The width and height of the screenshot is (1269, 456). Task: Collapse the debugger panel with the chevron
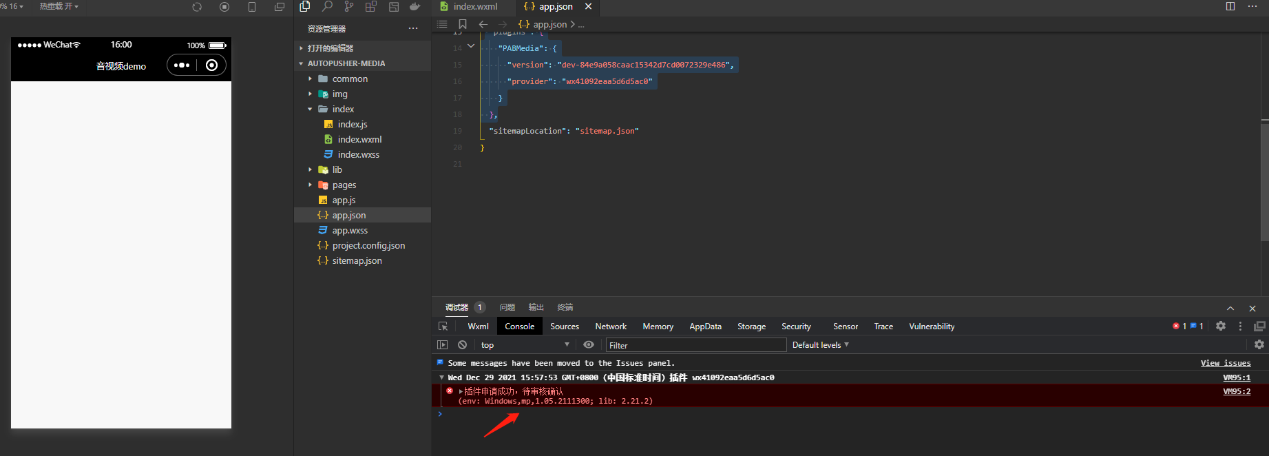pyautogui.click(x=1230, y=308)
